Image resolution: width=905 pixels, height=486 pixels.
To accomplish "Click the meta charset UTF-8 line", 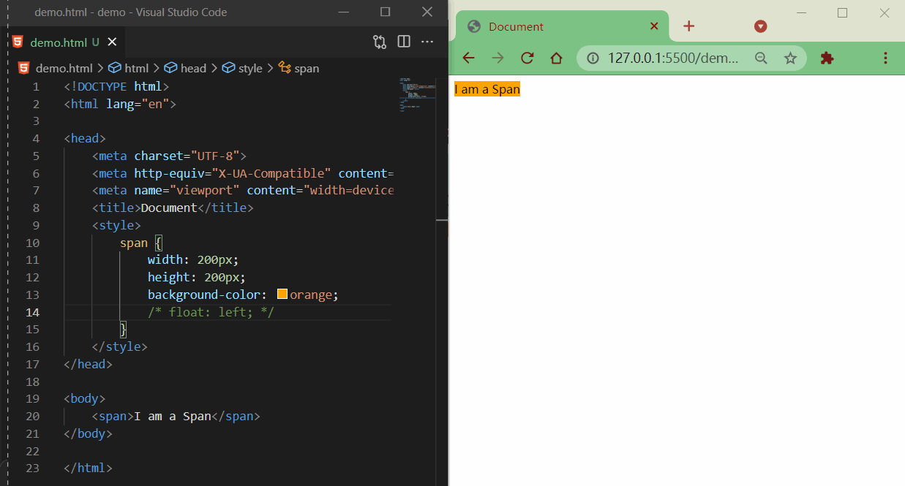I will point(169,156).
